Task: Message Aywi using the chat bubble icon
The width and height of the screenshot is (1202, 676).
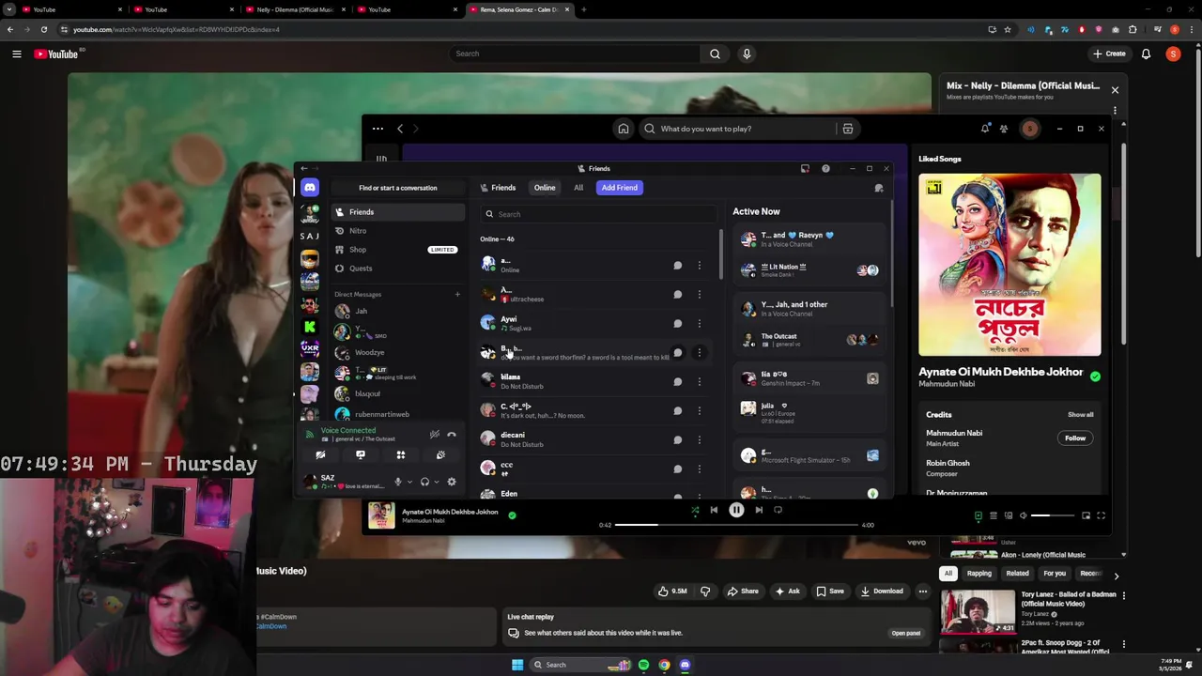Action: [x=677, y=323]
